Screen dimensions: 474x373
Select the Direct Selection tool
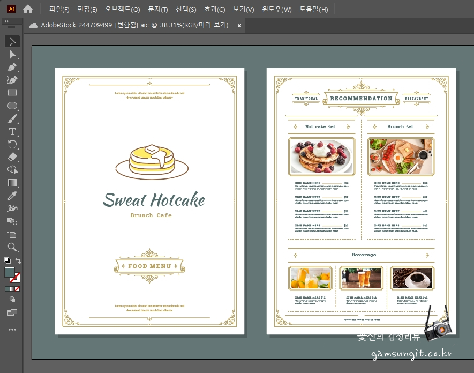pyautogui.click(x=12, y=55)
